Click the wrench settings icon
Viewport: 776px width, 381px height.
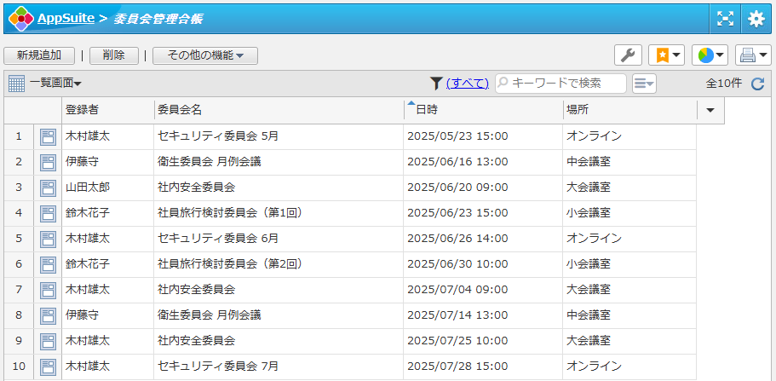click(x=628, y=55)
